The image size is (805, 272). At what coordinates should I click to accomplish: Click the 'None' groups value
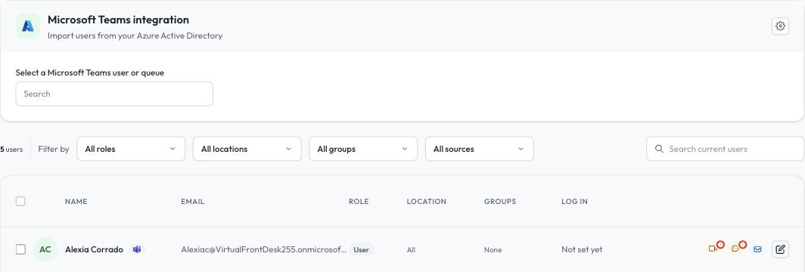click(x=493, y=250)
